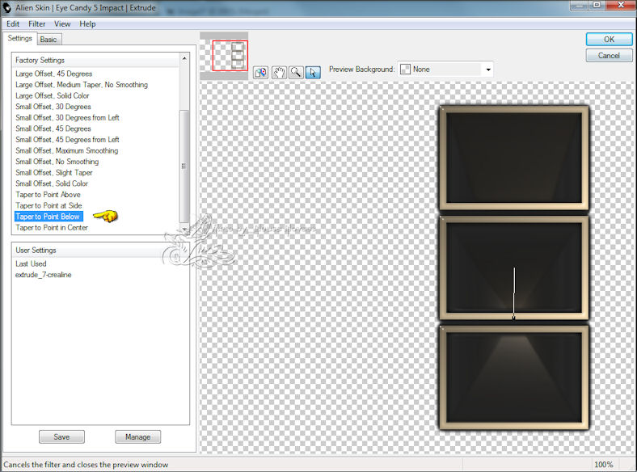Select 'Small Offset, Maximum Smoothing' preset
Viewport: 637px width, 472px height.
(x=67, y=150)
